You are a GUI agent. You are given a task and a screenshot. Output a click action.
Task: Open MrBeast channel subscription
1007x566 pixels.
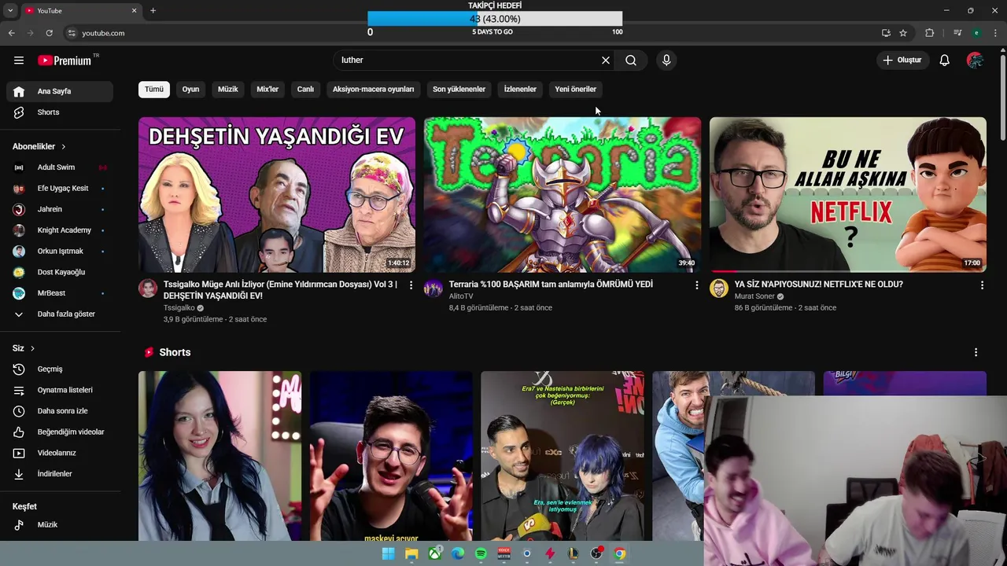pyautogui.click(x=60, y=293)
